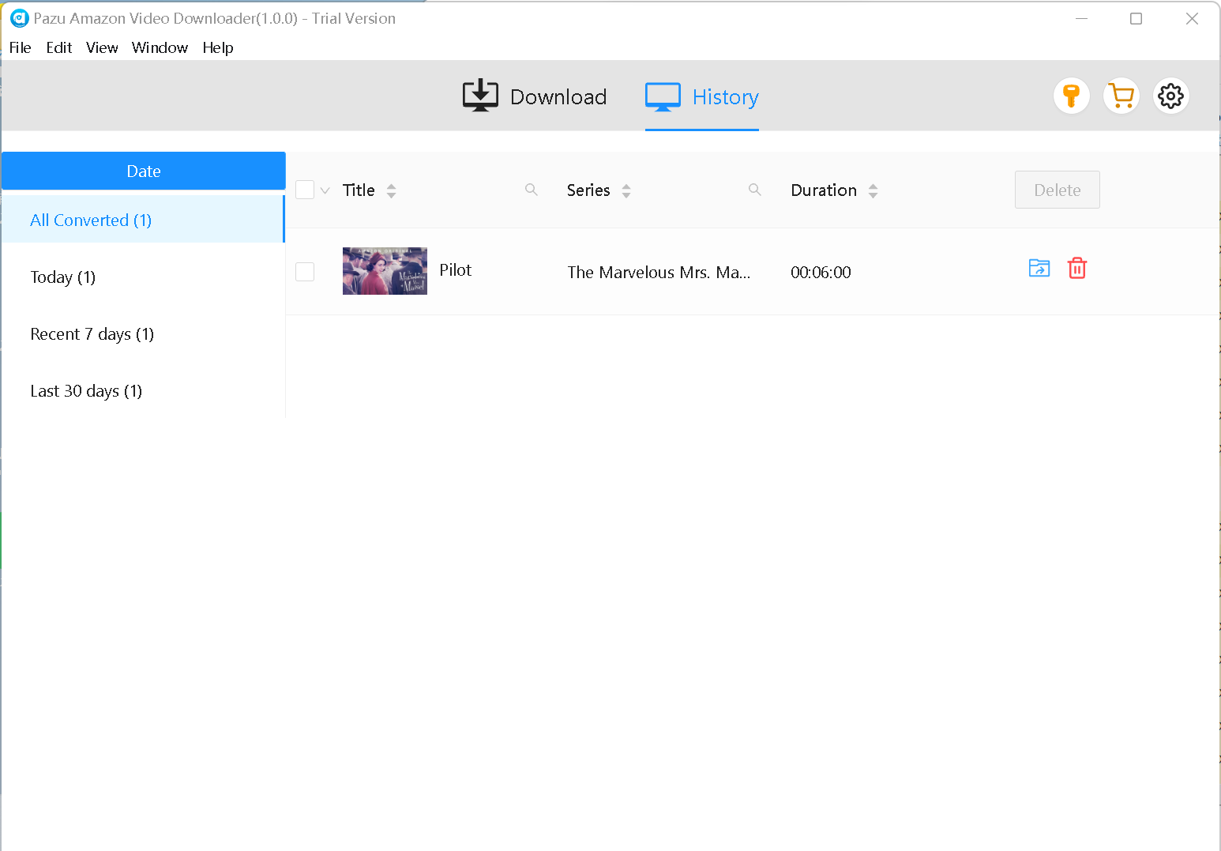Screen dimensions: 1221x851
Task: Click the Delete button
Action: click(x=1057, y=190)
